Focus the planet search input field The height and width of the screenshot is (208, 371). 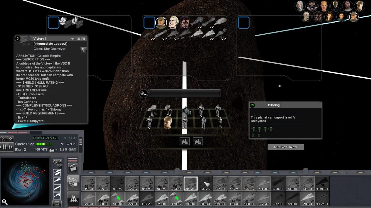pos(185,93)
